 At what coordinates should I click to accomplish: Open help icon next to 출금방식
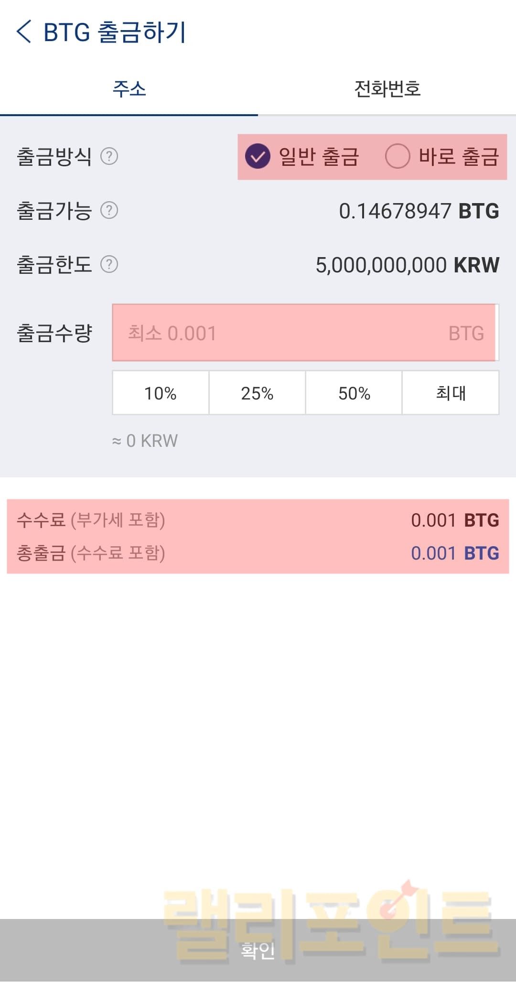click(x=109, y=156)
